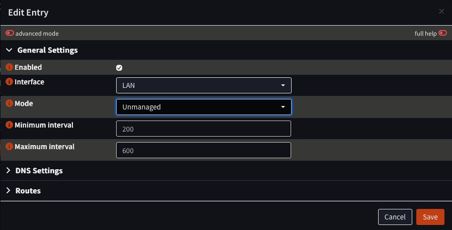Image resolution: width=452 pixels, height=230 pixels.
Task: Click the Cancel button
Action: point(395,217)
